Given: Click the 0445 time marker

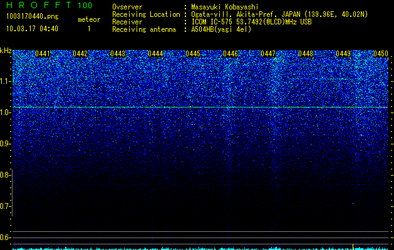Looking at the screenshot, I should (193, 54).
